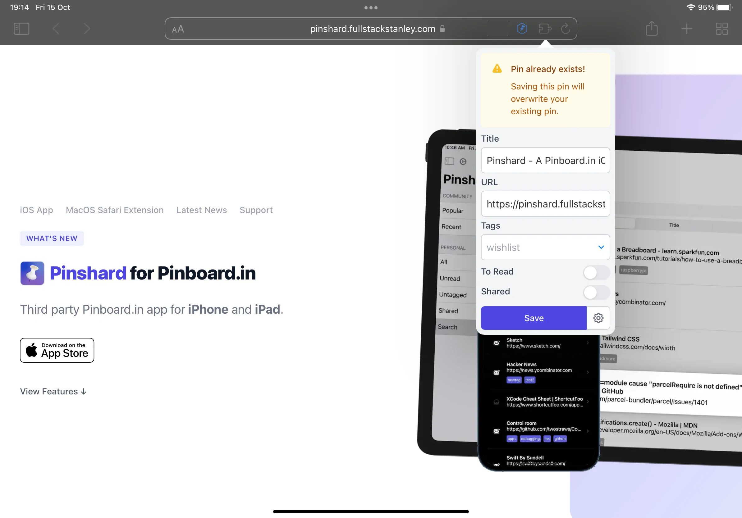Click the reader view AA icon in address bar

pos(179,29)
